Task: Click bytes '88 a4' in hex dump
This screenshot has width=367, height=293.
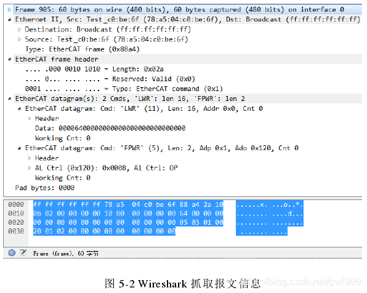Action: click(190, 204)
